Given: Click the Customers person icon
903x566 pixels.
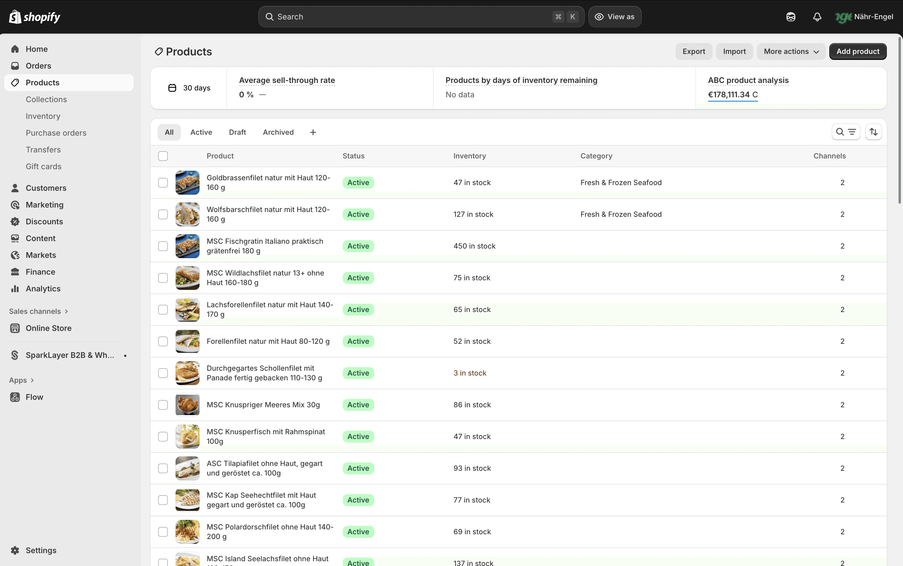Looking at the screenshot, I should [15, 188].
